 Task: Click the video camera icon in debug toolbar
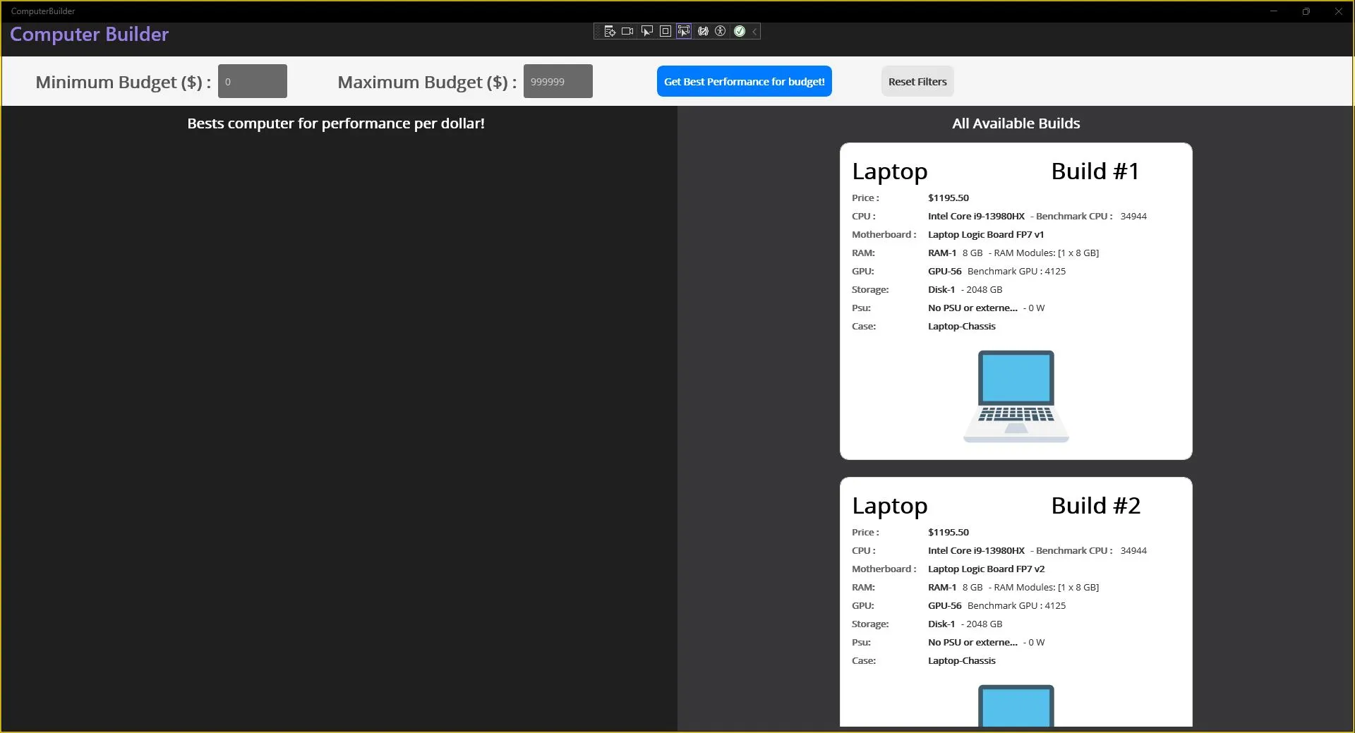pyautogui.click(x=627, y=31)
